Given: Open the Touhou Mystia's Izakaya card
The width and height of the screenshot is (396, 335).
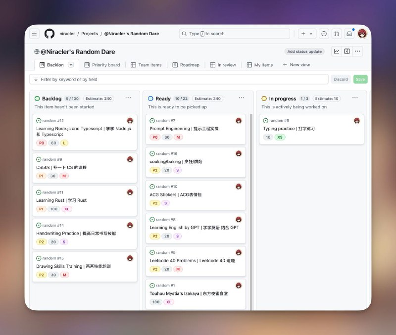Looking at the screenshot, I should (x=188, y=294).
